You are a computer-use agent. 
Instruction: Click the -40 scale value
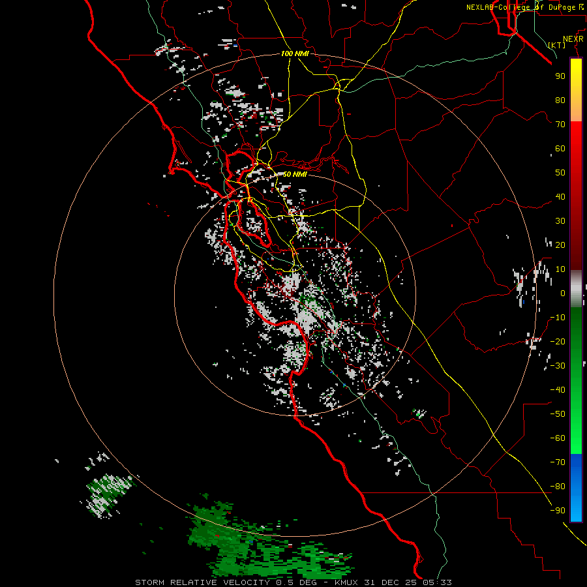pyautogui.click(x=558, y=390)
